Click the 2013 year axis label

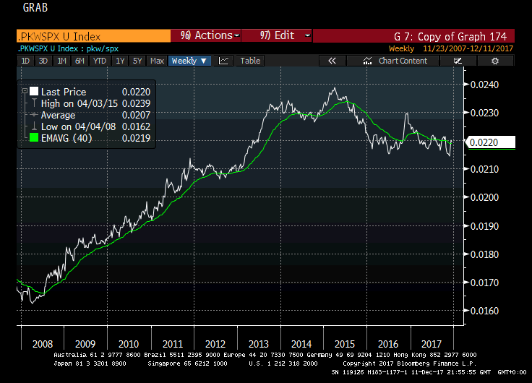coord(259,344)
